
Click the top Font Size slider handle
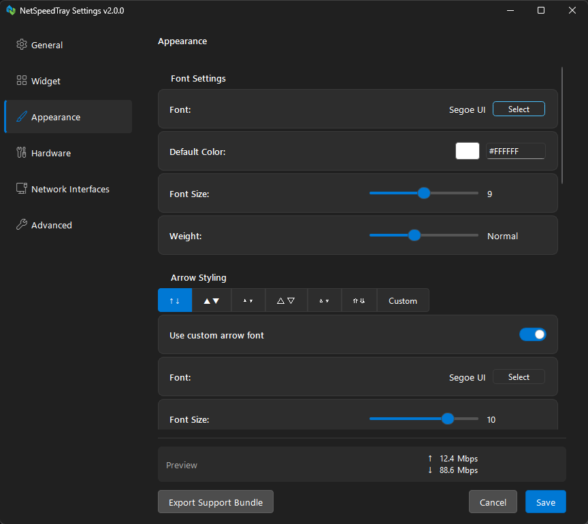click(424, 193)
